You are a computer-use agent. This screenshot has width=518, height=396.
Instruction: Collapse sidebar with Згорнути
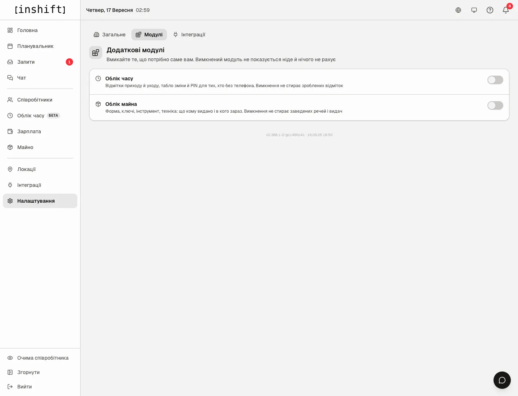tap(40, 372)
